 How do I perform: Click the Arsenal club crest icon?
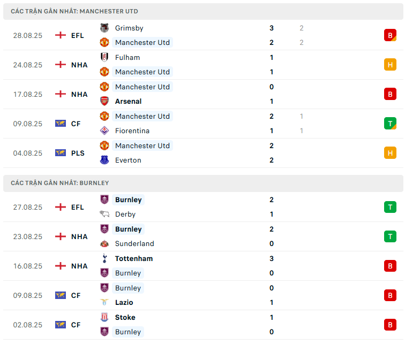[104, 101]
